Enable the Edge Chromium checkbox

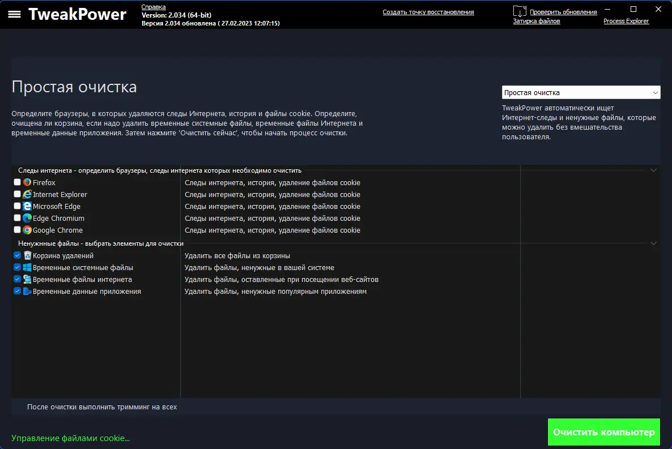tap(17, 218)
